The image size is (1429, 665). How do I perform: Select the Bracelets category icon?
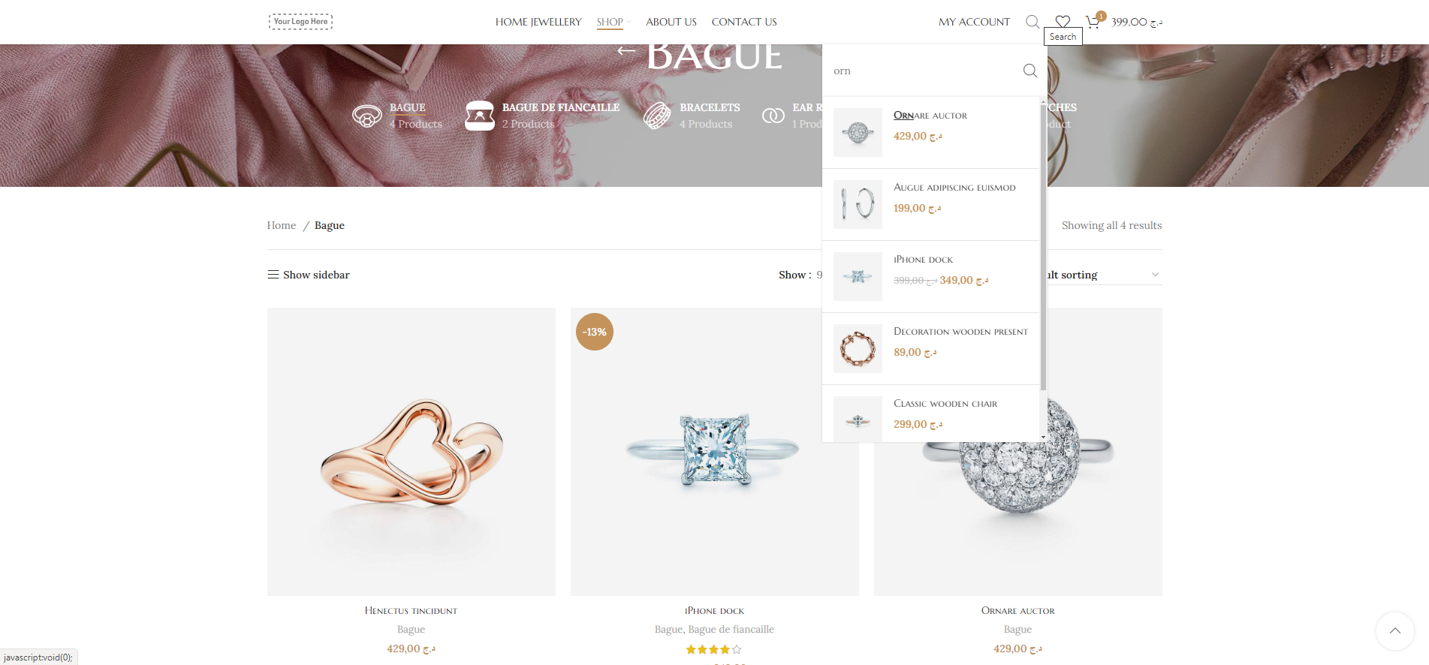click(x=657, y=116)
